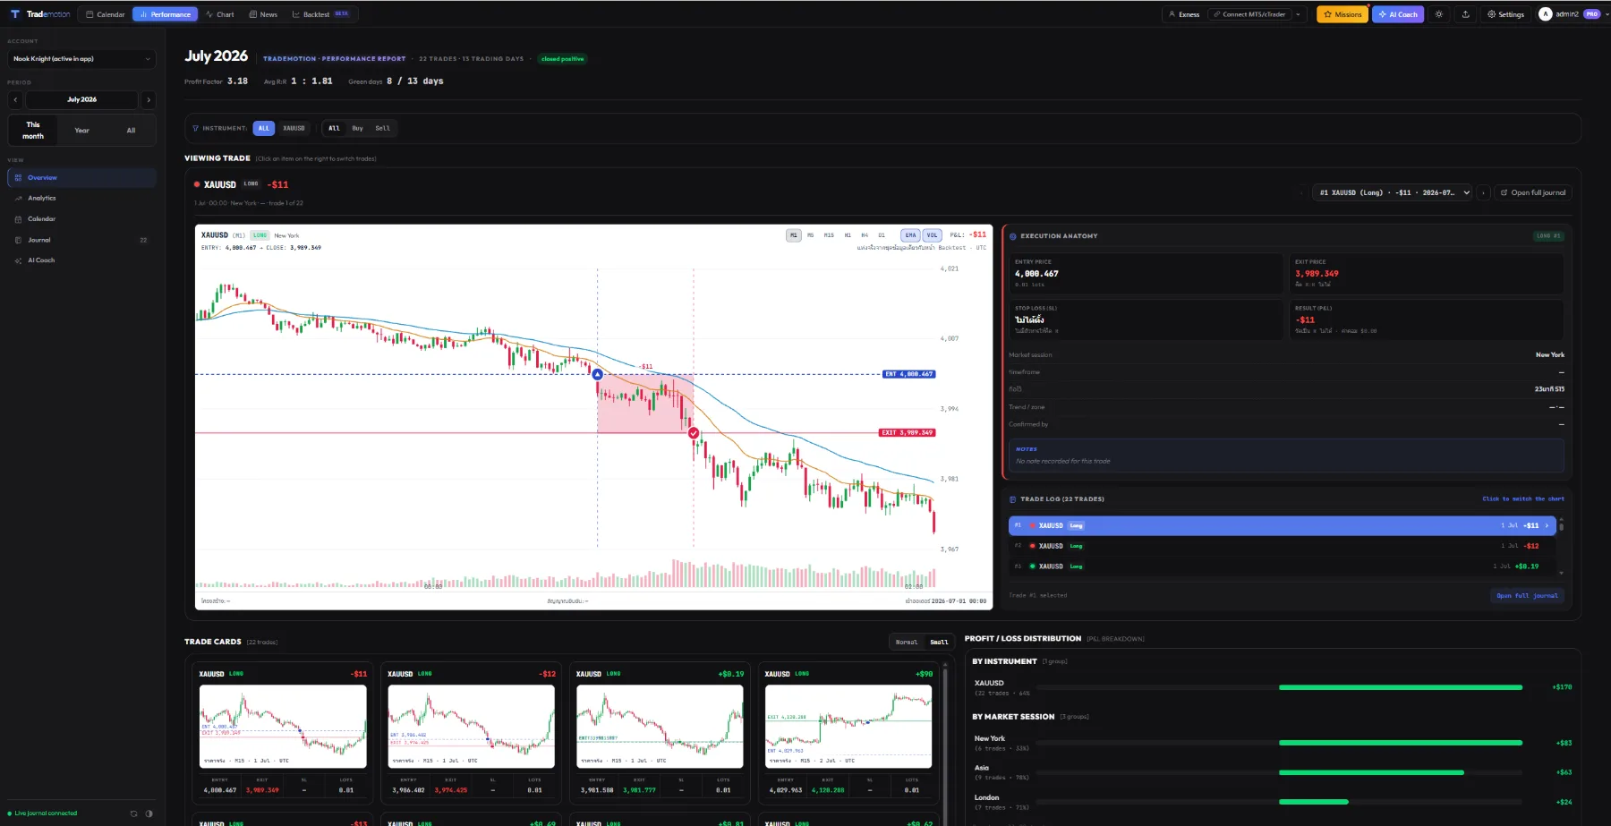Select trade #2 XAUUSD -$12 in trade log
Image resolution: width=1611 pixels, height=826 pixels.
(x=1281, y=546)
